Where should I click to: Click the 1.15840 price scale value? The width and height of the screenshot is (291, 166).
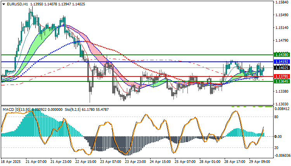282,2
